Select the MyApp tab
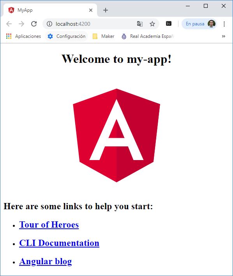The image size is (233, 276). click(x=50, y=10)
